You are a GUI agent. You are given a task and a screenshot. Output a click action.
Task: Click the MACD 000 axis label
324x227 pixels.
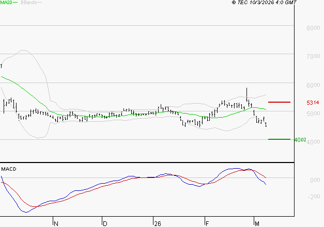coord(315,180)
